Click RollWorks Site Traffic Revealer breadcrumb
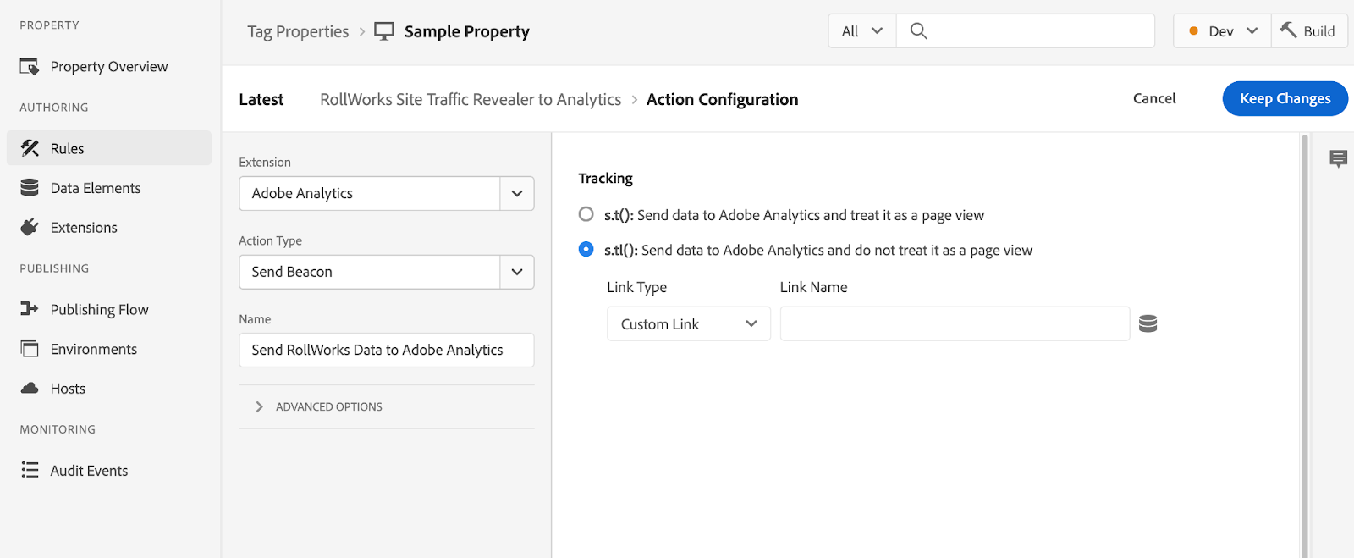 (471, 99)
